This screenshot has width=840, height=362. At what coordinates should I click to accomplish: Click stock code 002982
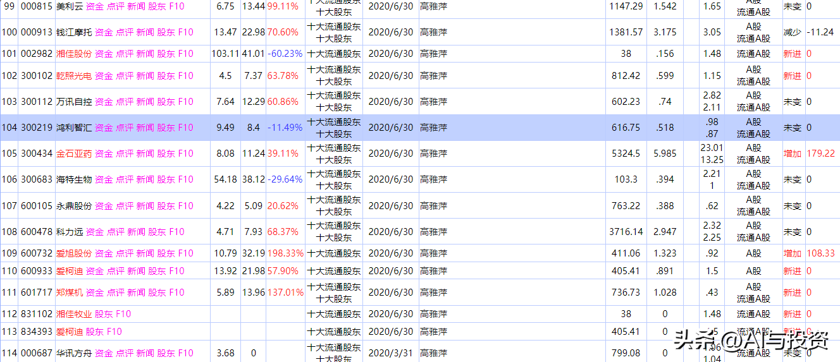click(37, 54)
